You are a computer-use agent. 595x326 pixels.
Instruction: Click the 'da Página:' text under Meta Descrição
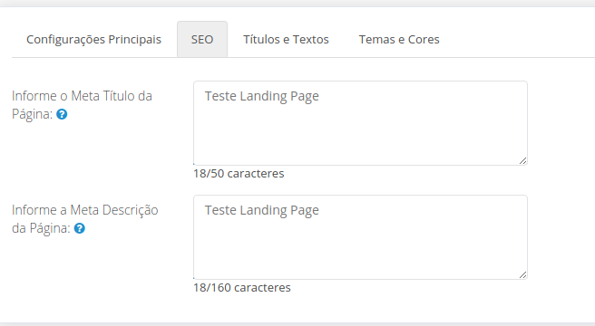(x=41, y=228)
